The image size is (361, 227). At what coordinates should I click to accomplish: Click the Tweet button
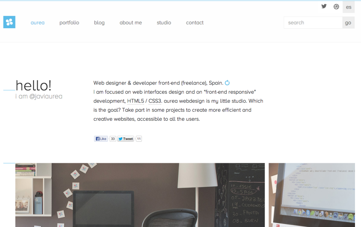pos(126,139)
